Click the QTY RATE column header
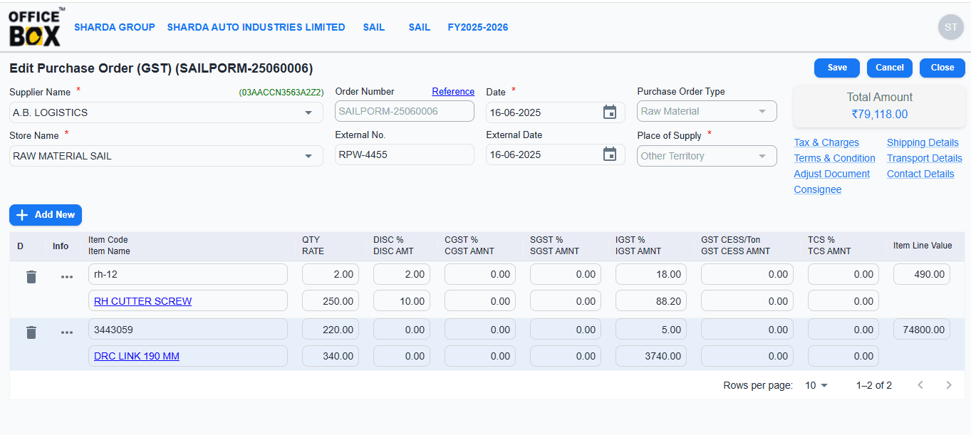 (x=313, y=246)
